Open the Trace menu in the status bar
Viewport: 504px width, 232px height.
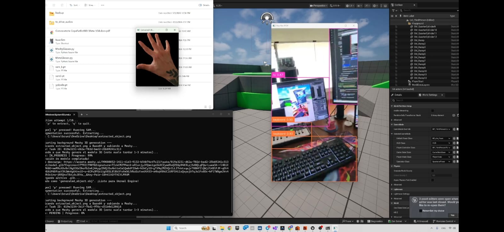tap(348, 221)
